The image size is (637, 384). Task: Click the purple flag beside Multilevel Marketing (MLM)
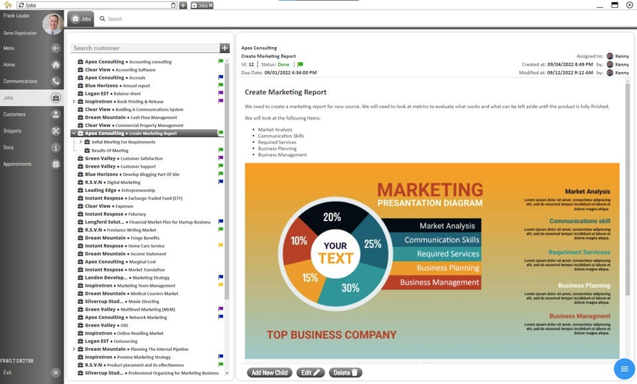[x=221, y=309]
